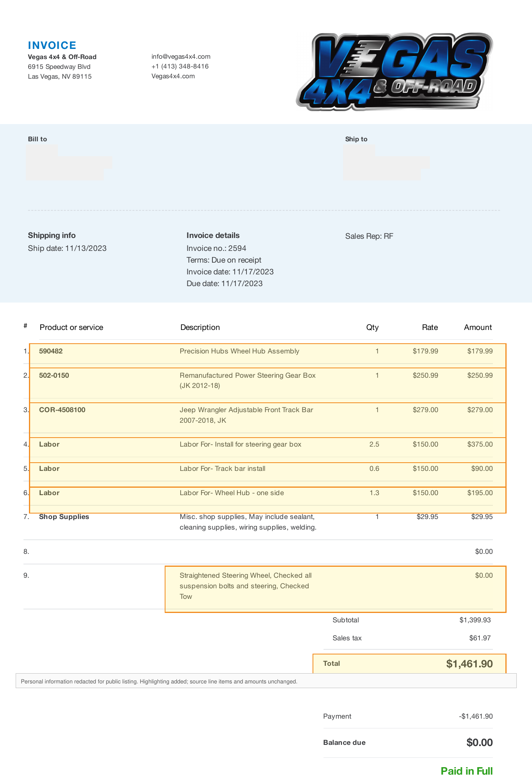
Task: Select the blue INVOICE heading
Action: pos(52,45)
